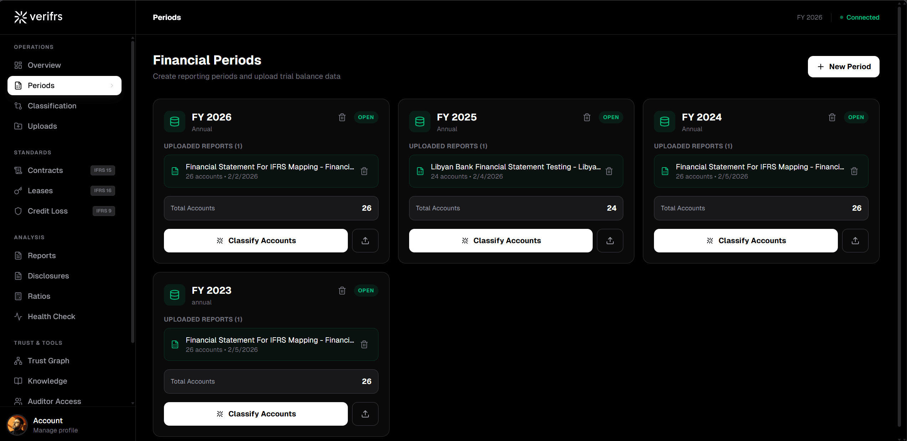Expand the Periods sidebar chevron
Viewport: 907px width, 441px height.
pos(112,86)
